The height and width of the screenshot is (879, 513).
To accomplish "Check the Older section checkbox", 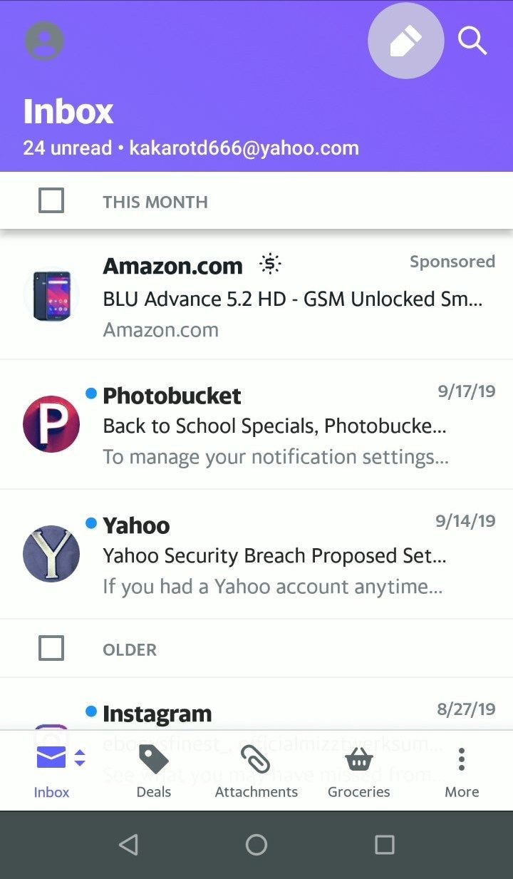I will 51,649.
